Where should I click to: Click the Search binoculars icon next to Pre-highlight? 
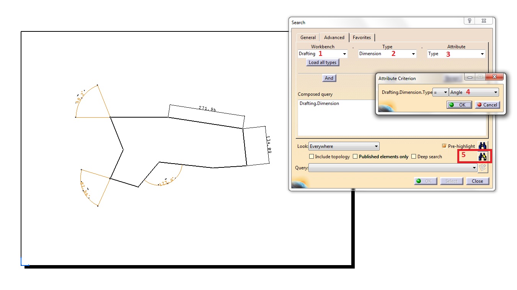[483, 146]
